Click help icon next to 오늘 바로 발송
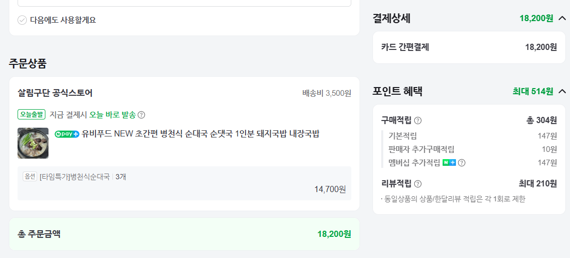 pyautogui.click(x=141, y=114)
